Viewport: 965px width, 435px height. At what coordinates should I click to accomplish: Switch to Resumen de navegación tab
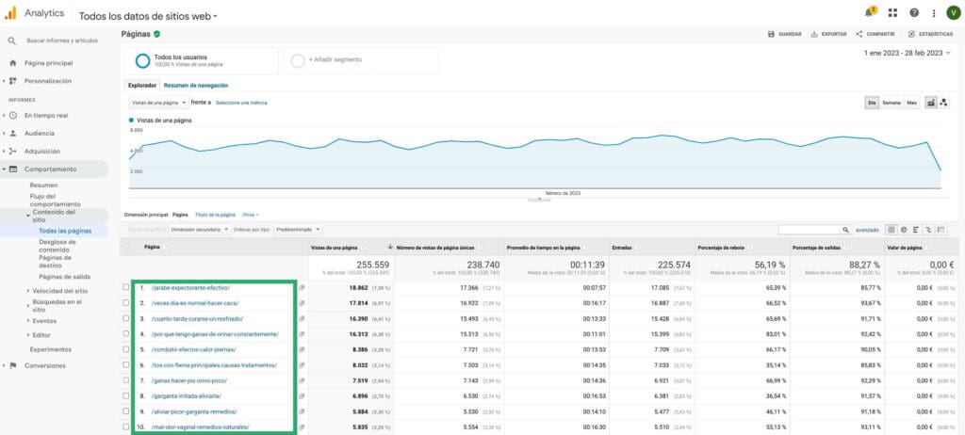point(196,86)
